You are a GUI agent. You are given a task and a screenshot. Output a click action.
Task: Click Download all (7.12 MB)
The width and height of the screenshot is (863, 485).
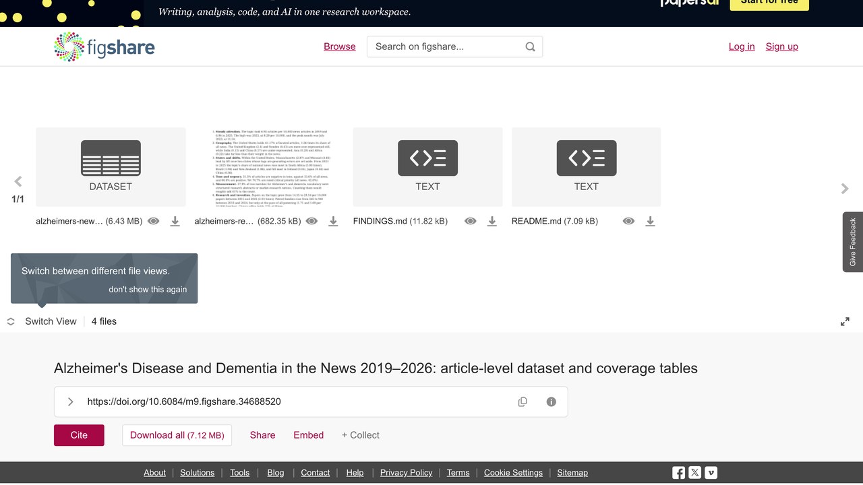(177, 435)
